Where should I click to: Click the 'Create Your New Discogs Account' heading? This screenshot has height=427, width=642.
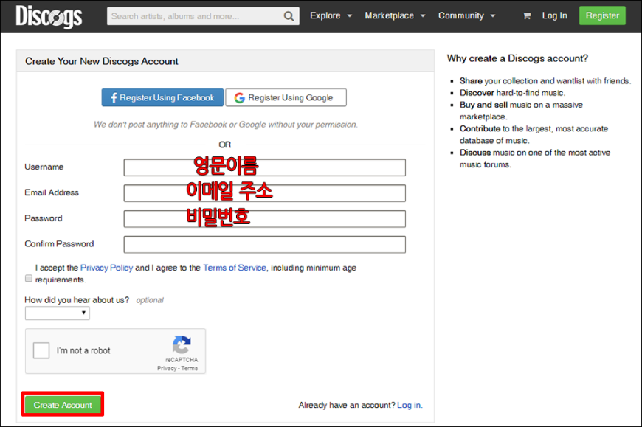point(102,61)
